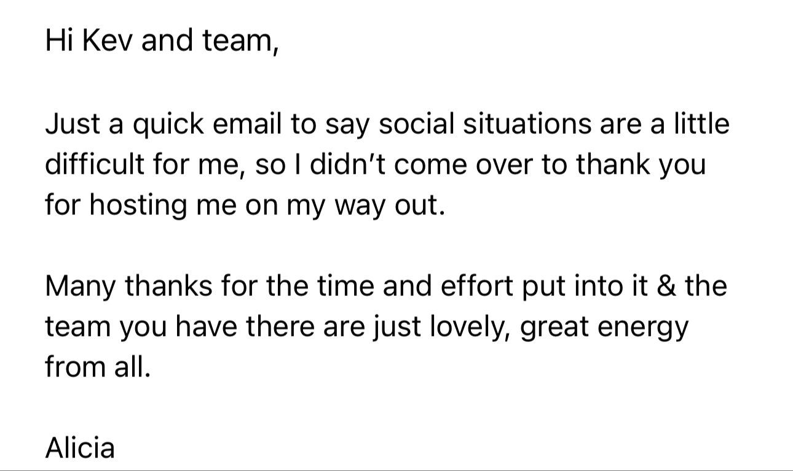This screenshot has height=471, width=793.
Task: Click the phrase from all
Action: click(97, 367)
